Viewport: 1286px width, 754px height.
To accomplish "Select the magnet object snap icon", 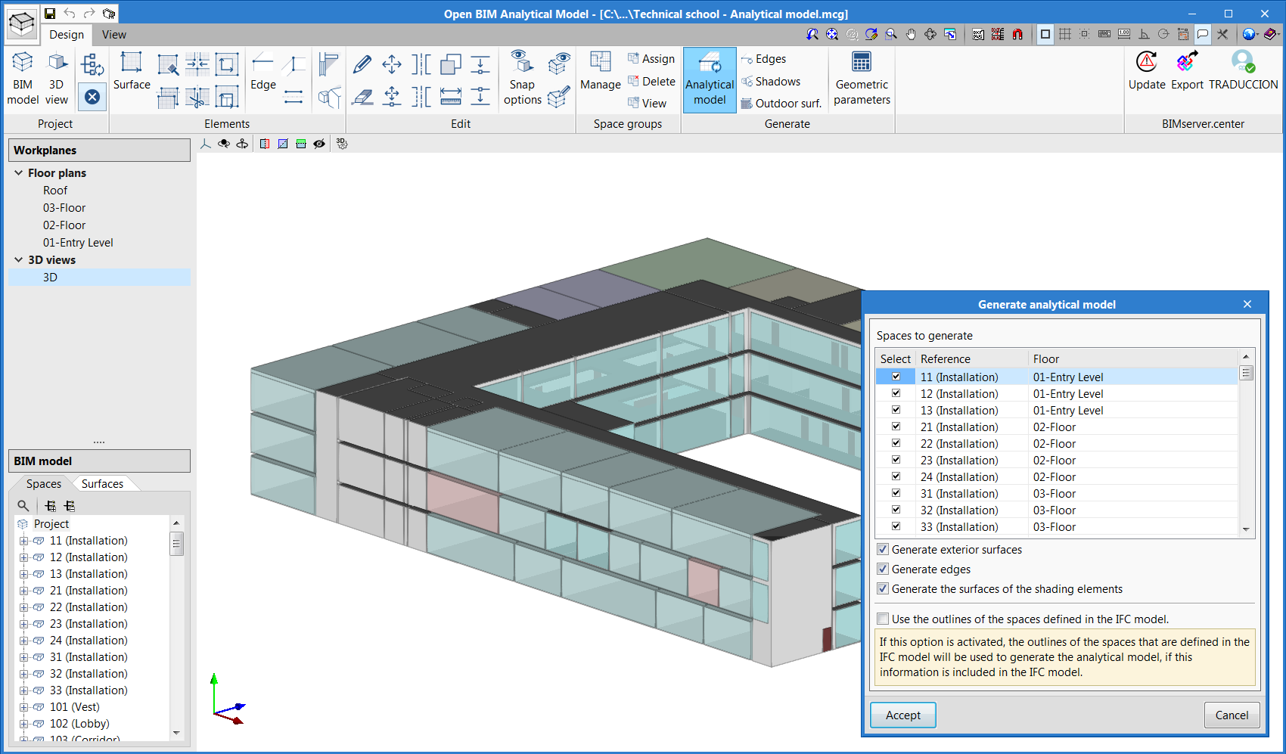I will [x=1016, y=34].
